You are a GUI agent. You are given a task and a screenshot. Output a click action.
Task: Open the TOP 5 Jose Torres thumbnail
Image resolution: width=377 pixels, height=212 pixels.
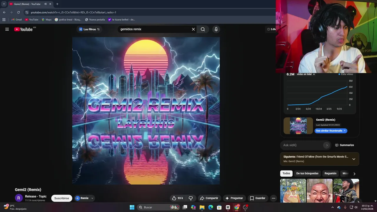(293, 191)
